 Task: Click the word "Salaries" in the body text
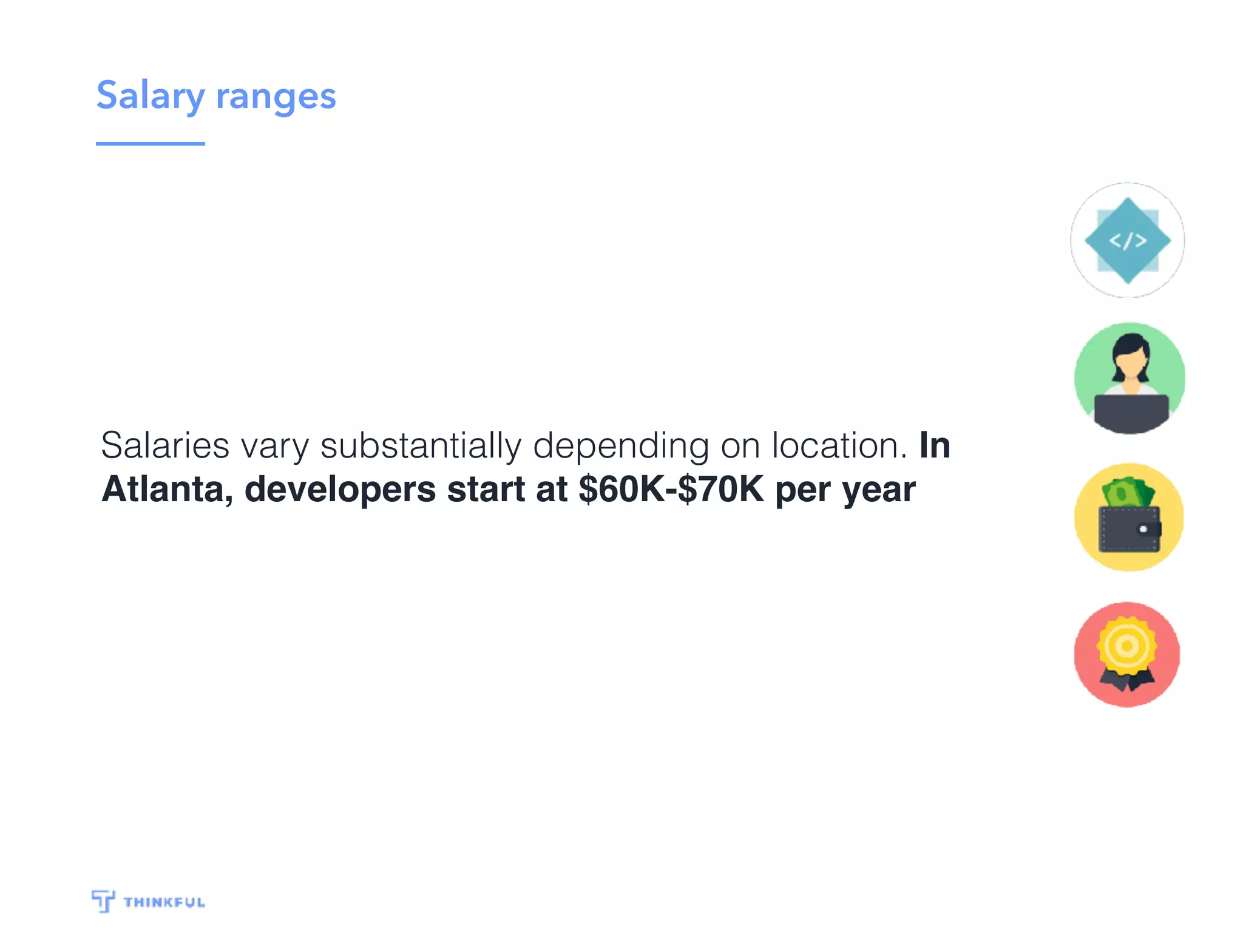point(165,445)
